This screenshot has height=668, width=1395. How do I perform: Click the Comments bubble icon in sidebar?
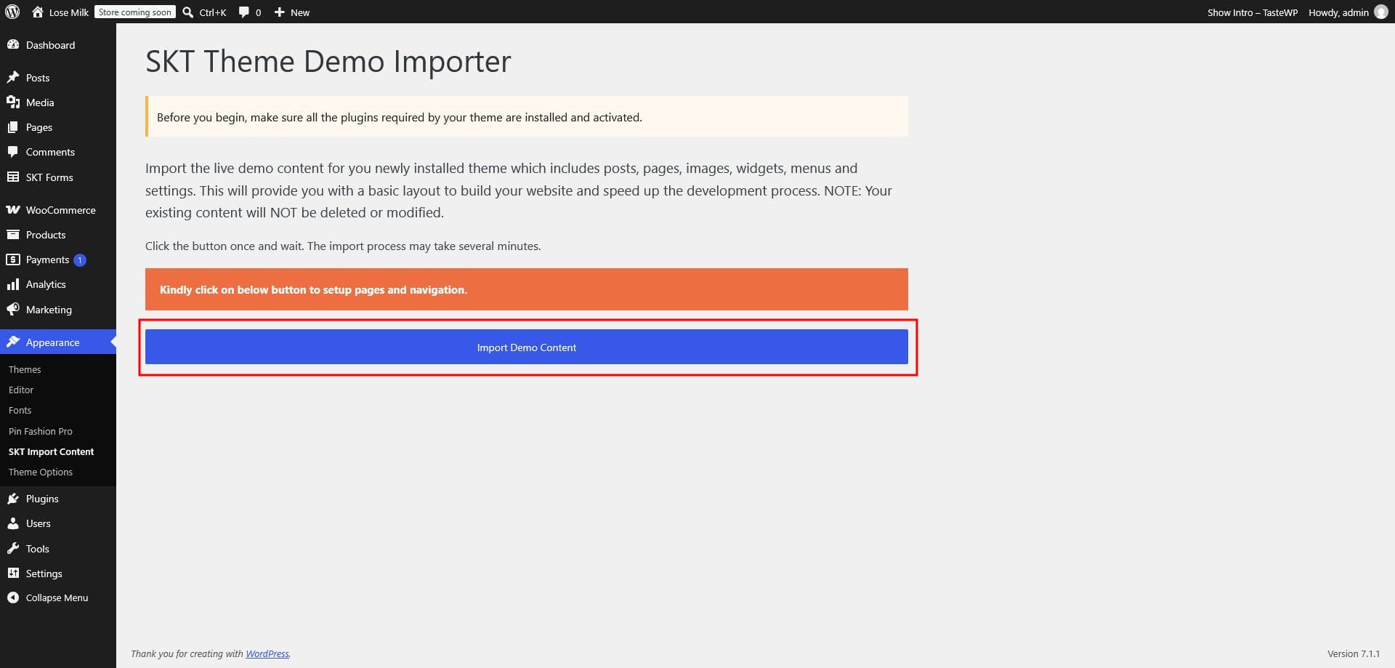pos(13,151)
